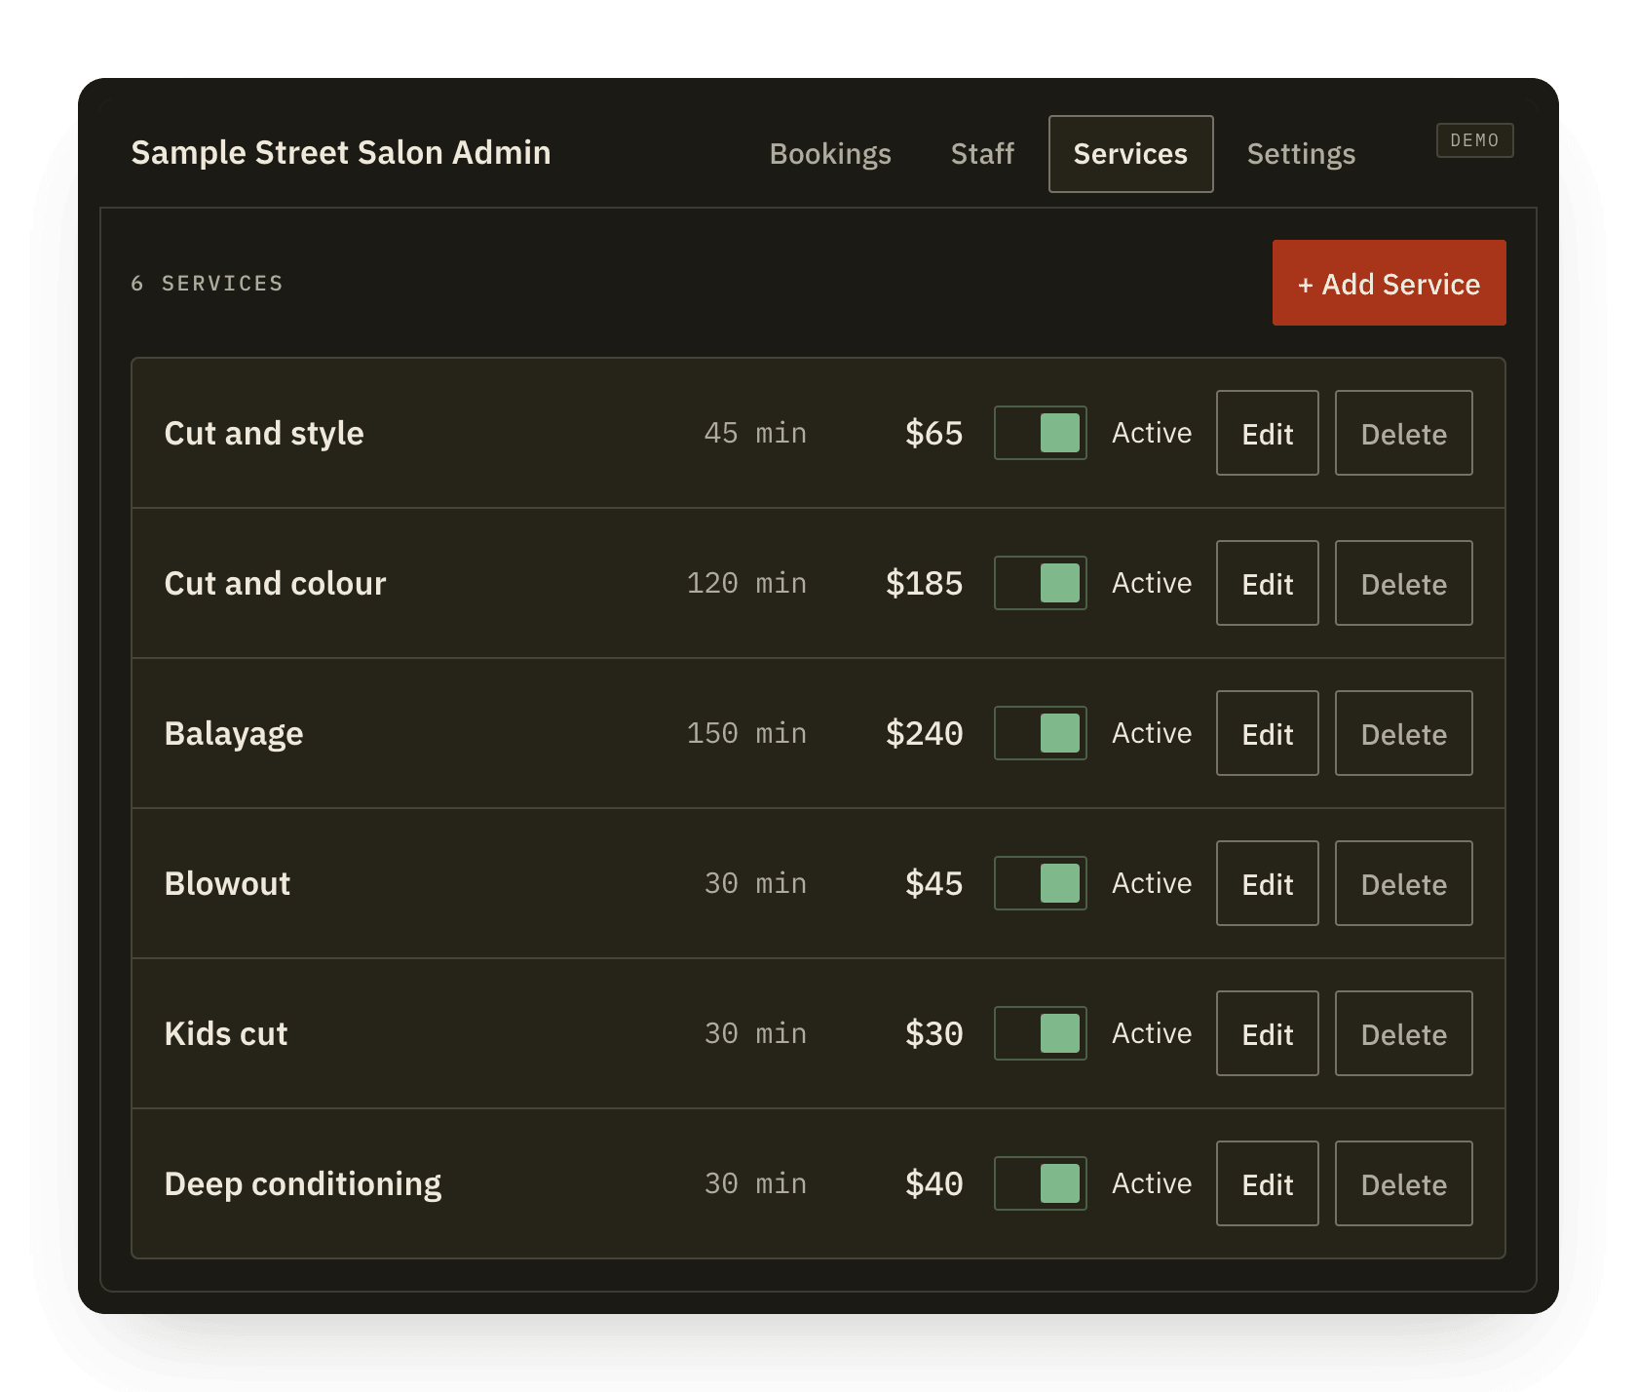The image size is (1637, 1392).
Task: Click the $40 price
Action: (x=933, y=1183)
